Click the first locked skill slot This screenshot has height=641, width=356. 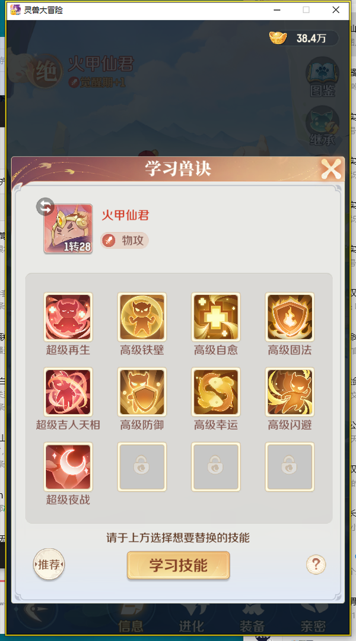(x=142, y=467)
